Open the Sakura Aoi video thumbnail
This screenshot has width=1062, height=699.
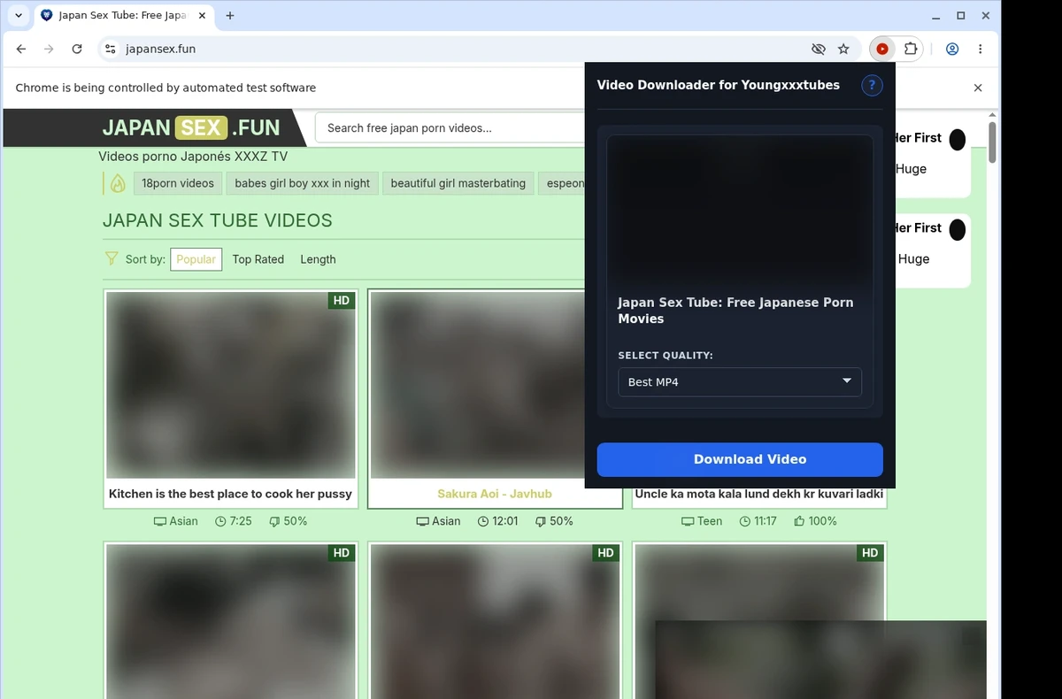479,385
